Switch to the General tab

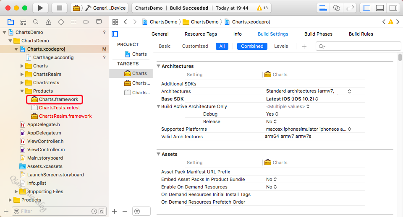tap(160, 34)
